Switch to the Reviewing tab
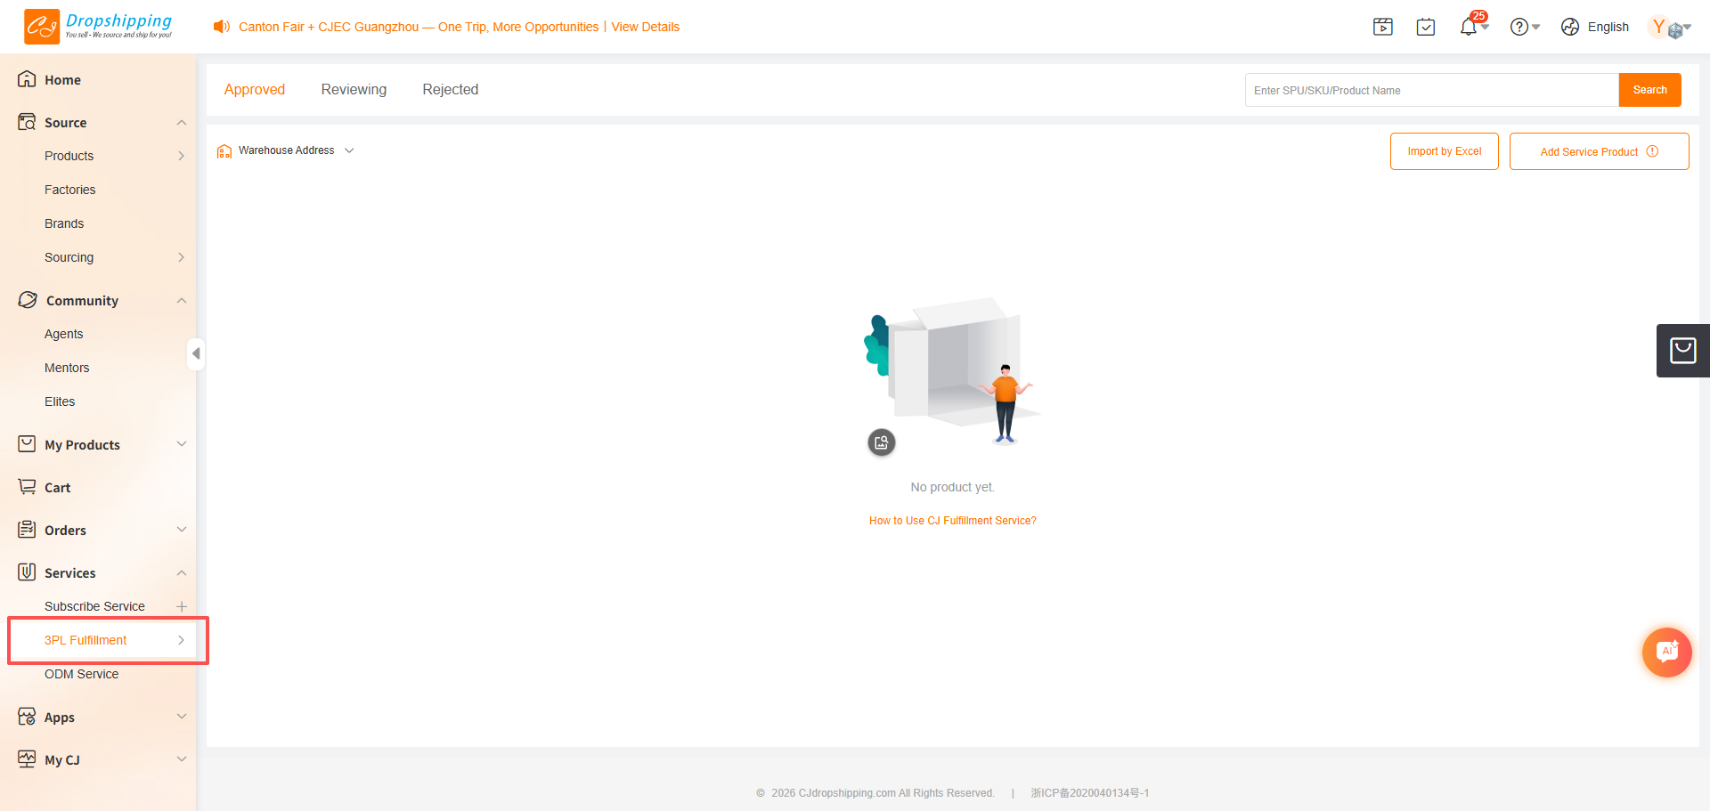Image resolution: width=1710 pixels, height=811 pixels. (x=354, y=89)
